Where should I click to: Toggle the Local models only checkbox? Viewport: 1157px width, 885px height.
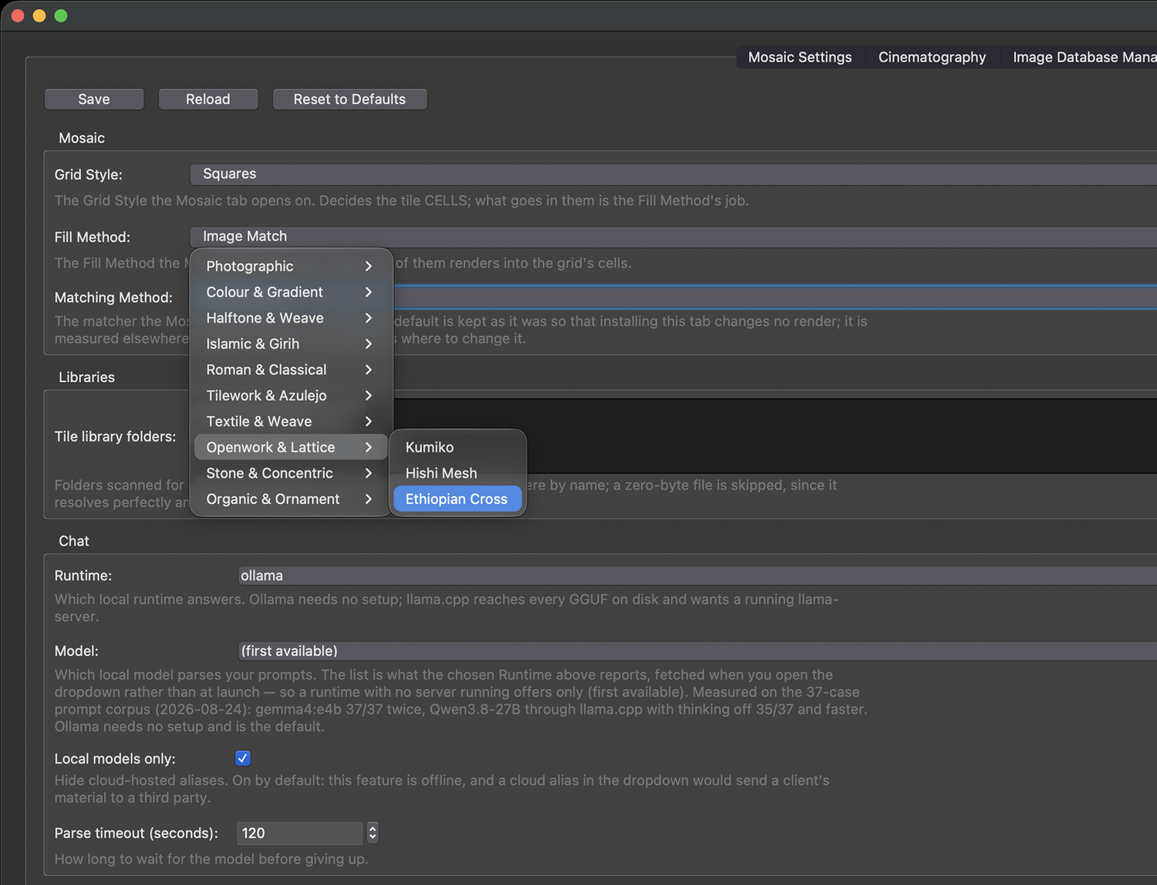[242, 758]
